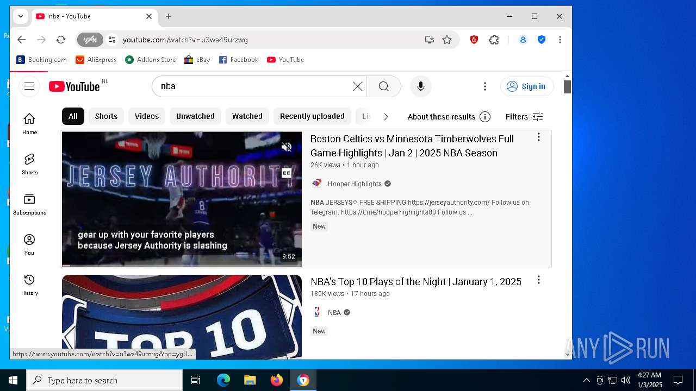Select the All filter chip
The height and width of the screenshot is (391, 696).
coord(73,116)
